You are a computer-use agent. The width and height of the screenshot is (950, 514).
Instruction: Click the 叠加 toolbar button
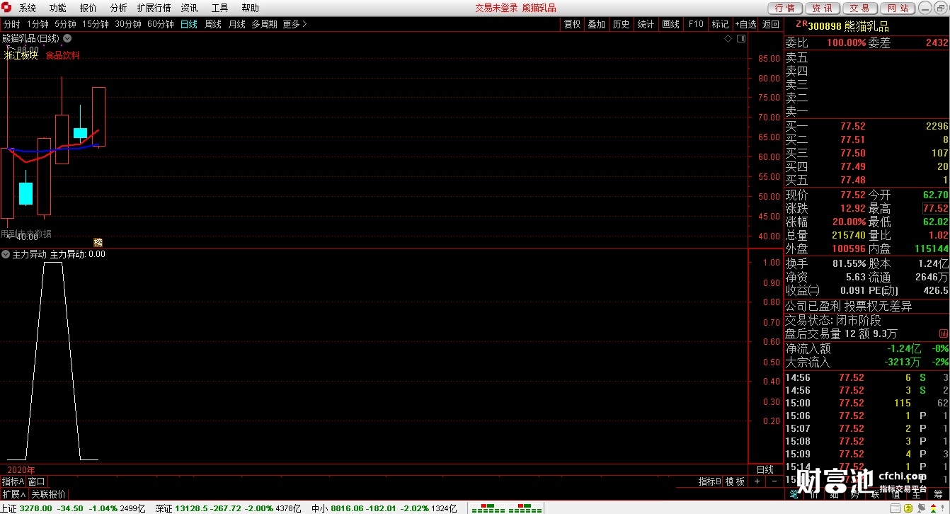(597, 24)
